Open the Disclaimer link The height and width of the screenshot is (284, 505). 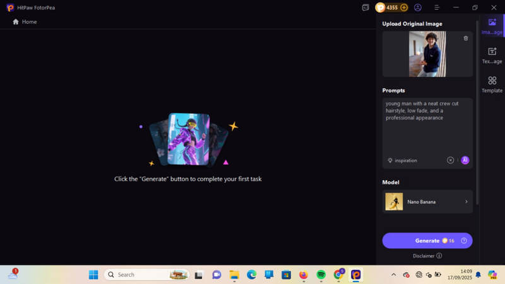pos(424,256)
